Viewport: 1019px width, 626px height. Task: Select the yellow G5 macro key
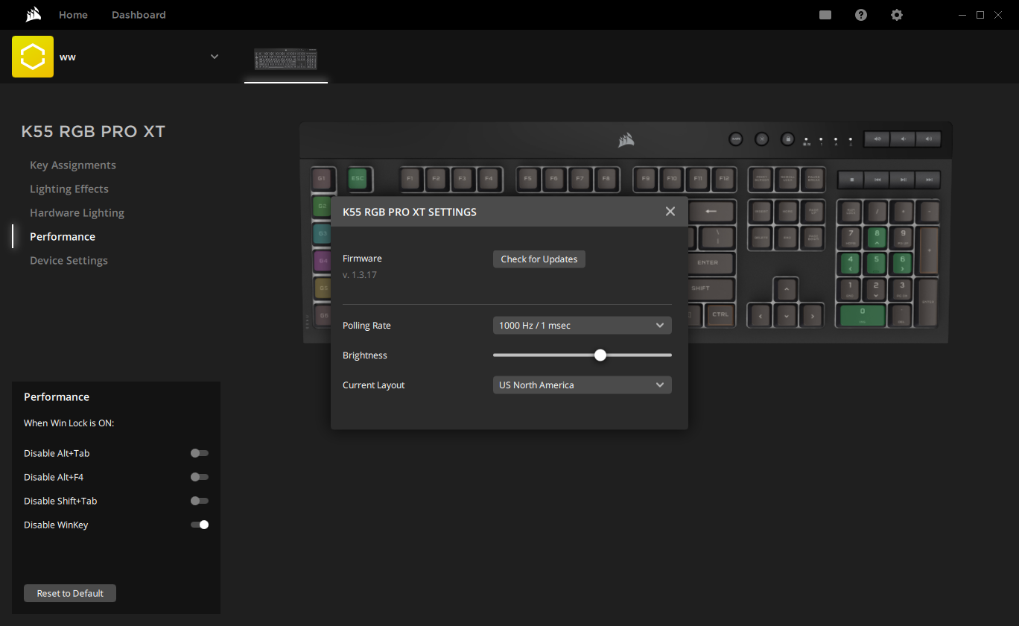[322, 288]
